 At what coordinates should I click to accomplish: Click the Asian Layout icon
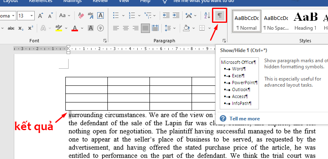[189, 15]
